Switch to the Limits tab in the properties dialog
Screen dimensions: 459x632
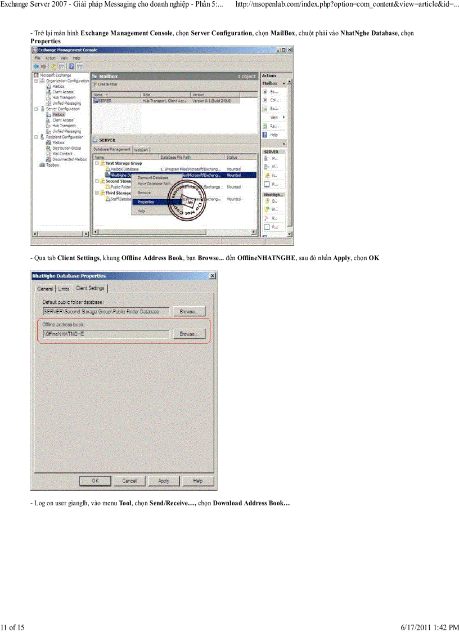point(64,288)
